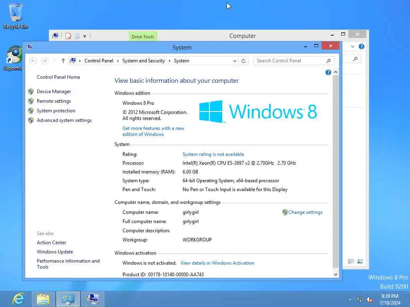Expand System and Security breadcrumb arrow
The width and height of the screenshot is (410, 307).
point(169,61)
